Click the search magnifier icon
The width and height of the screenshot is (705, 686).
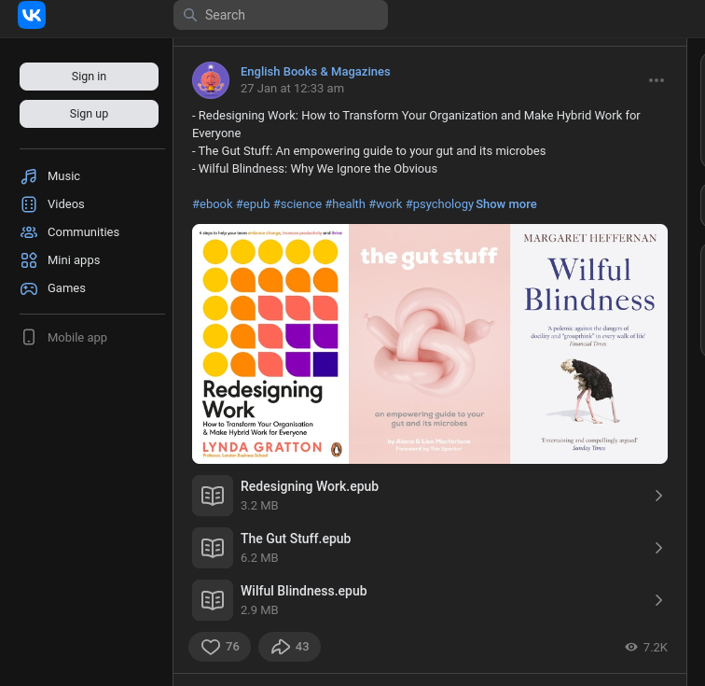pyautogui.click(x=190, y=15)
